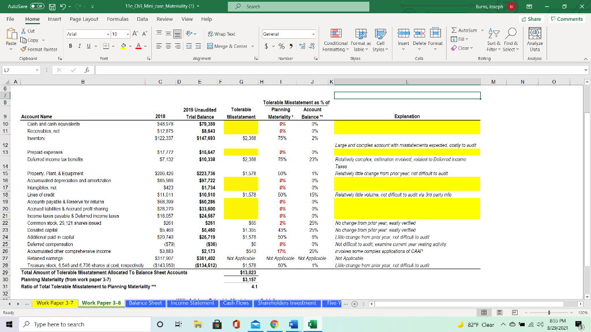
Task: Click the Percent Style icon
Action: click(282, 46)
